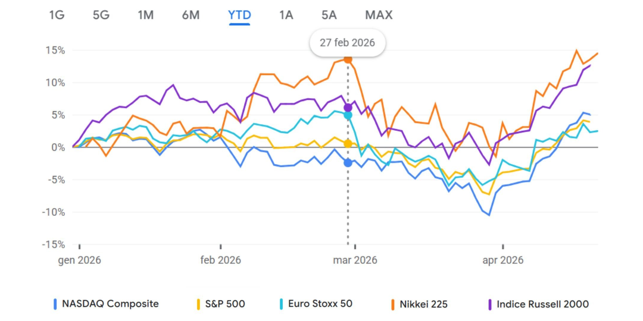Click the Nikkei 225 orange legend swatch
Viewport: 643px width, 321px height.
click(x=394, y=304)
